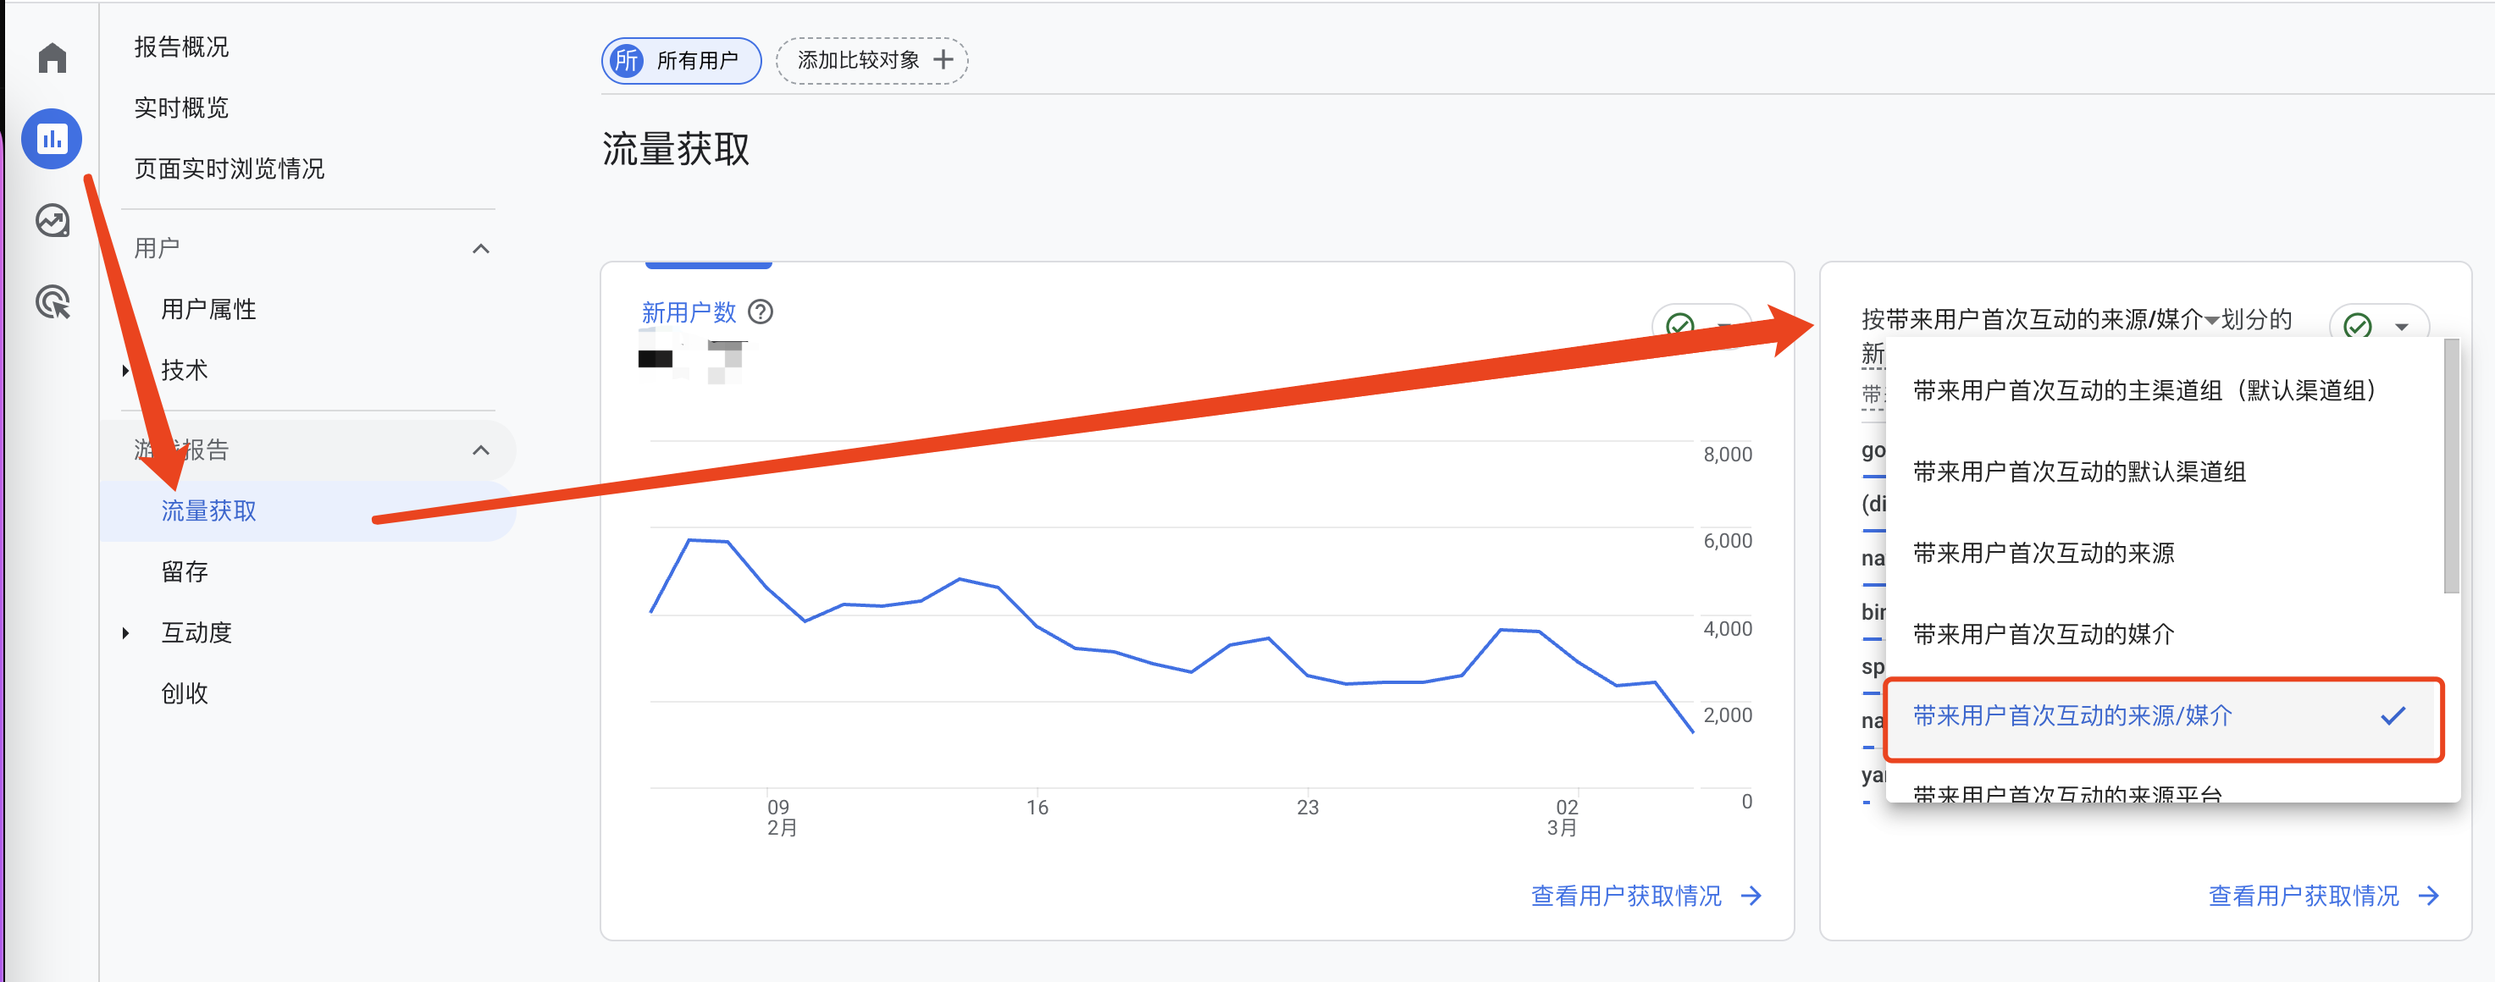Click the 6,000 axis label

(1728, 540)
